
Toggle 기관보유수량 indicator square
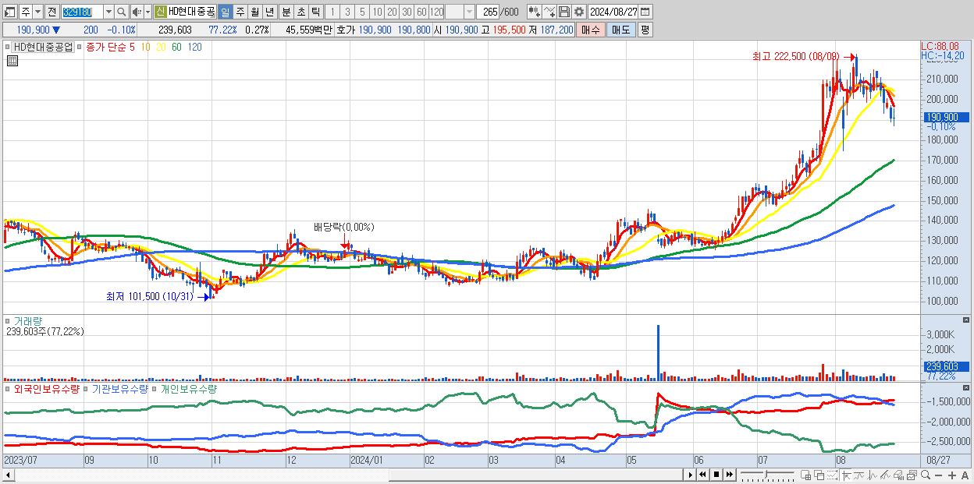coord(86,388)
